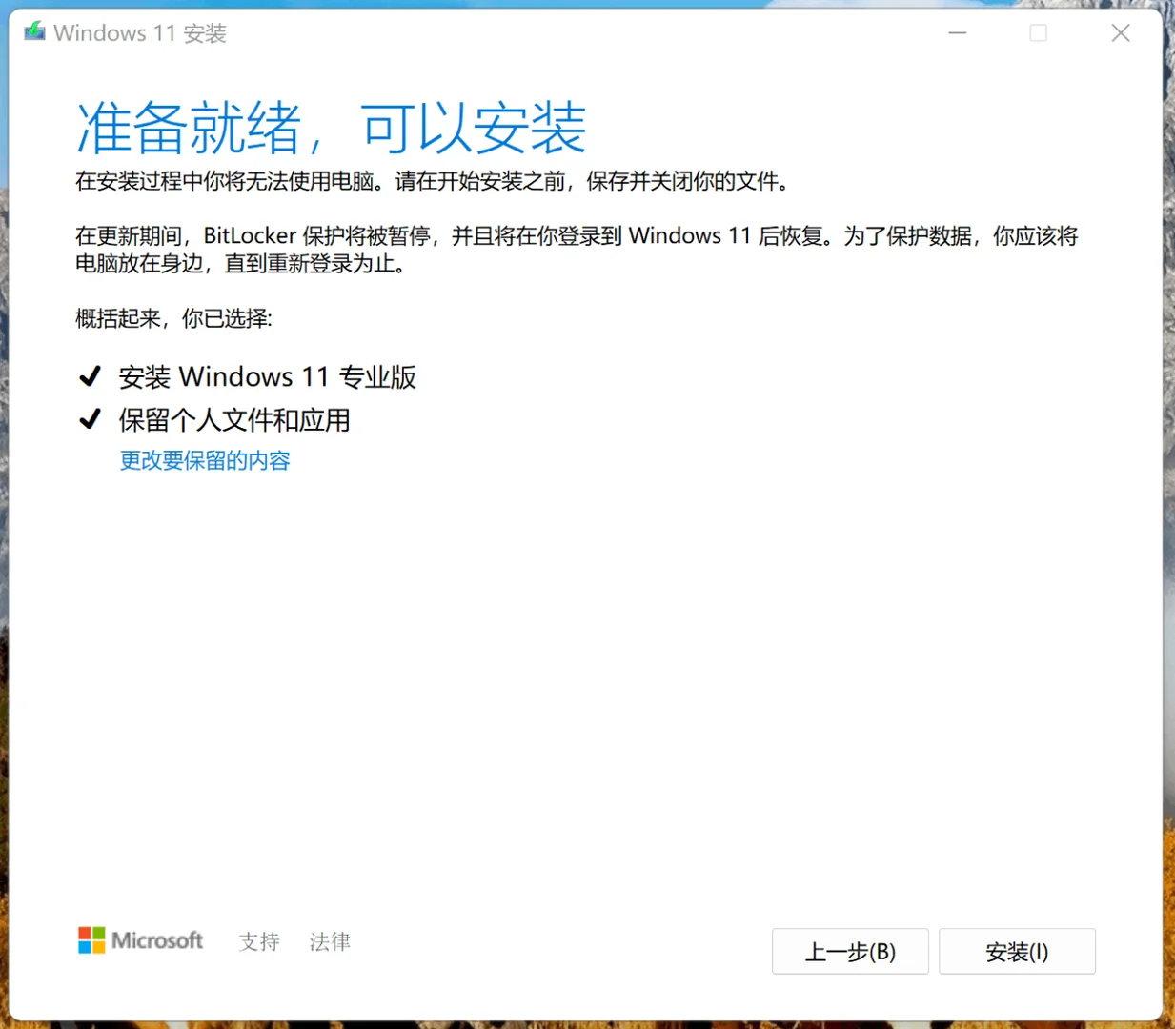Screen dimensions: 1175x1029
Task: Click the 安装 Windows 11 专业版 list item
Action: 268,376
